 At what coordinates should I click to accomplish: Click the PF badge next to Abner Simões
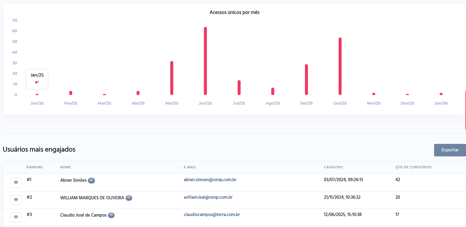pyautogui.click(x=91, y=181)
